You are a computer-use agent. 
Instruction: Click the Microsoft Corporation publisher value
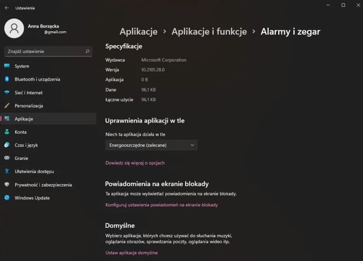pos(163,60)
